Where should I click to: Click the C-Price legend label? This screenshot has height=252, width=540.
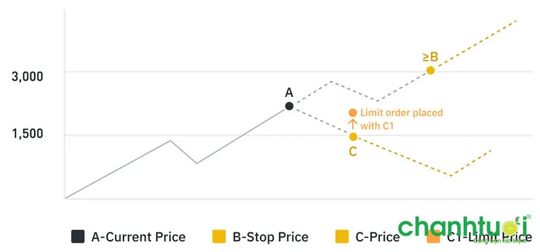point(377,237)
